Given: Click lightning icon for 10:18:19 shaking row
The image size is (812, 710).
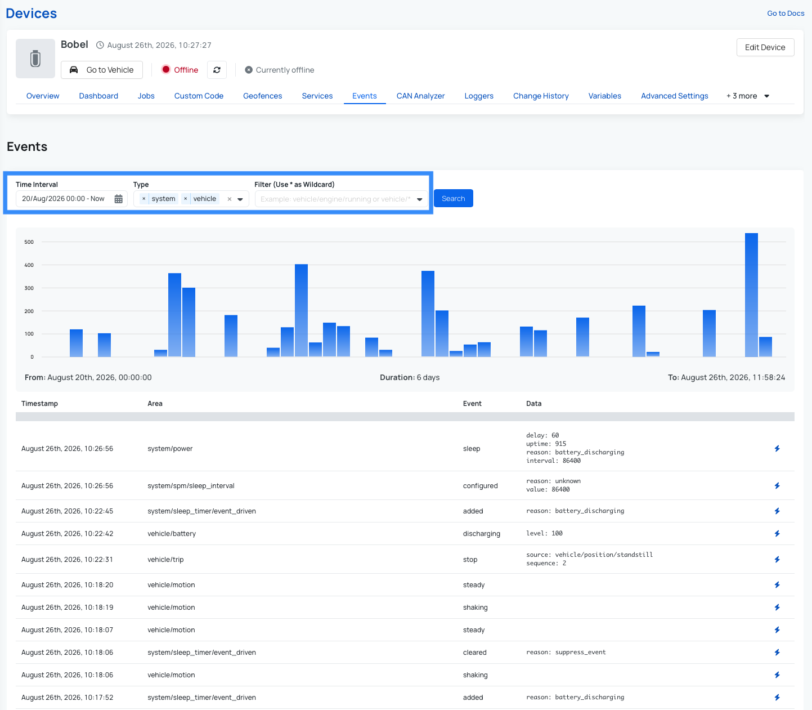Looking at the screenshot, I should point(777,608).
